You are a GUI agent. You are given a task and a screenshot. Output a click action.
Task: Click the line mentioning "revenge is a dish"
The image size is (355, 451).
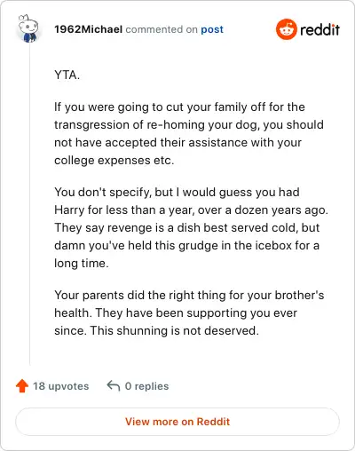click(187, 228)
